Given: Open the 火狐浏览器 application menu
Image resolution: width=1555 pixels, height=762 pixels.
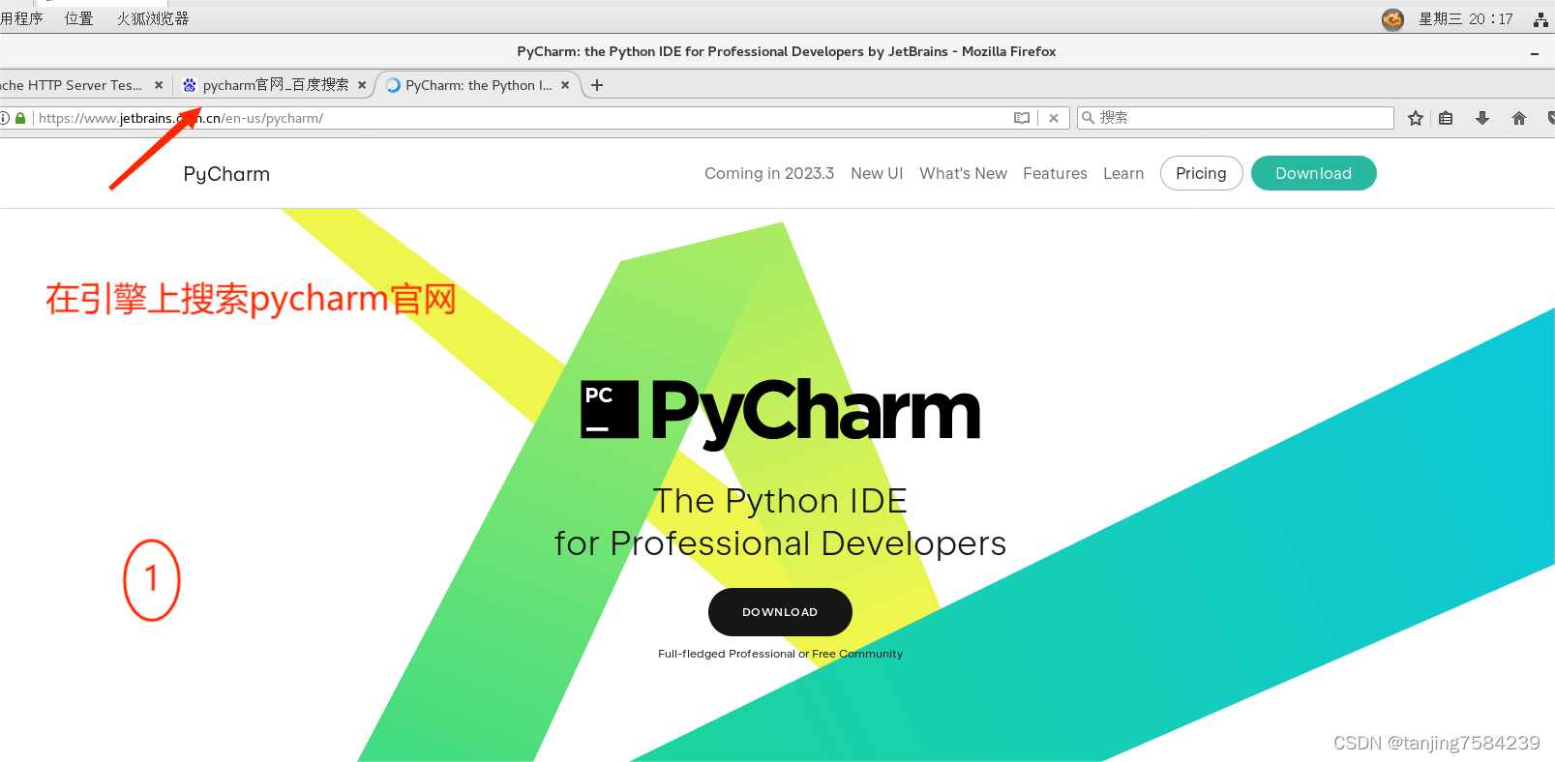Looking at the screenshot, I should click(153, 19).
